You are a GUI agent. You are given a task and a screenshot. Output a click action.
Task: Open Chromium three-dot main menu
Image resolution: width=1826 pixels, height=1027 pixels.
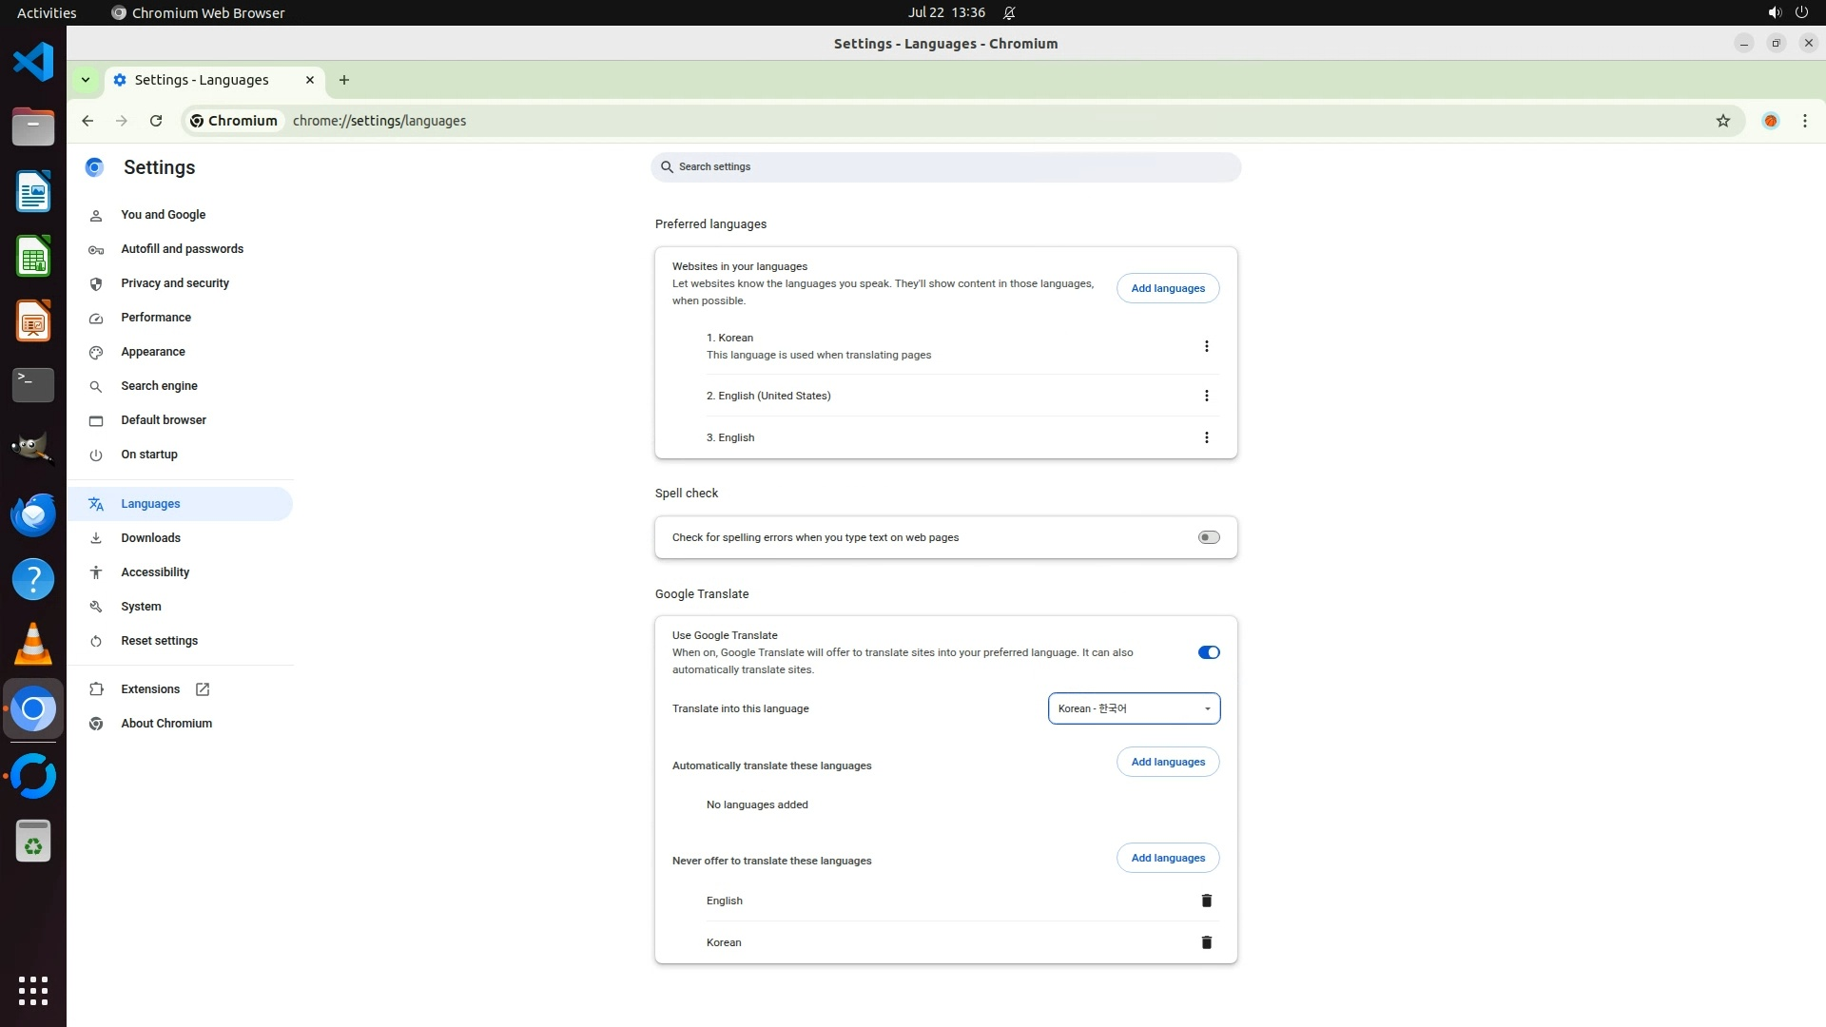click(x=1804, y=121)
